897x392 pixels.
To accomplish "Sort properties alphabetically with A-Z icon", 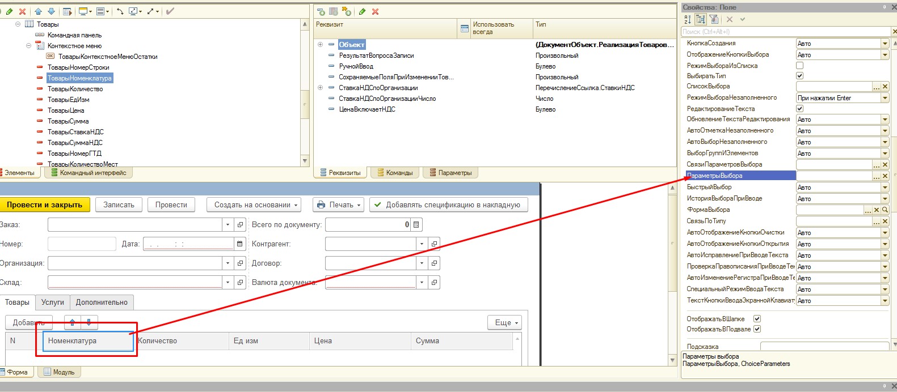I will pos(688,19).
